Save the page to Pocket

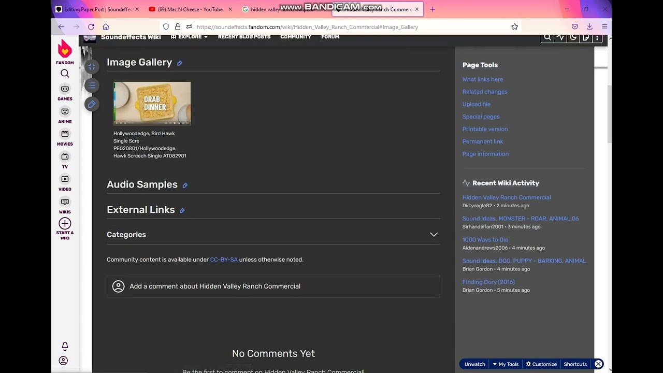(x=574, y=27)
